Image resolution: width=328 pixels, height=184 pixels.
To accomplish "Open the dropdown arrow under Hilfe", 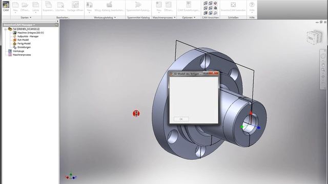I will click(252, 13).
